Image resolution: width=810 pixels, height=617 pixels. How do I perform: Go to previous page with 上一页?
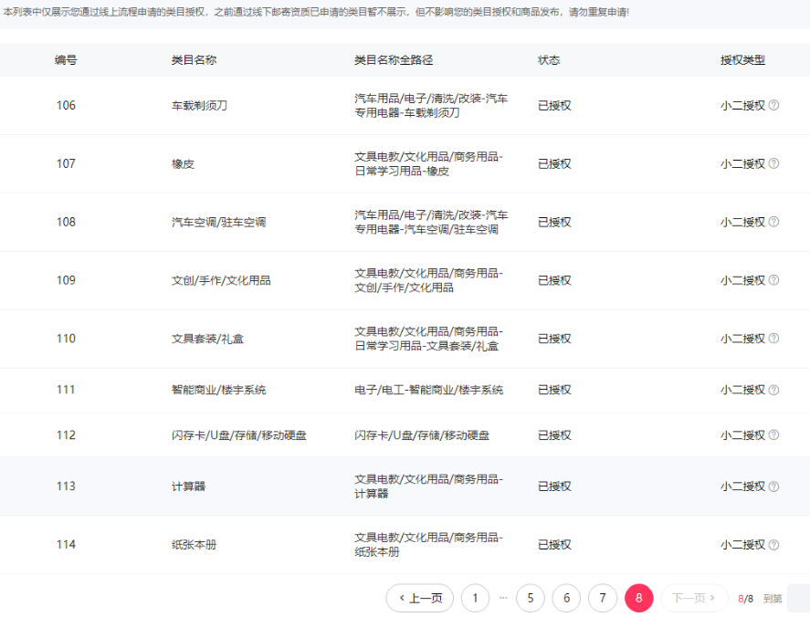[x=420, y=598]
